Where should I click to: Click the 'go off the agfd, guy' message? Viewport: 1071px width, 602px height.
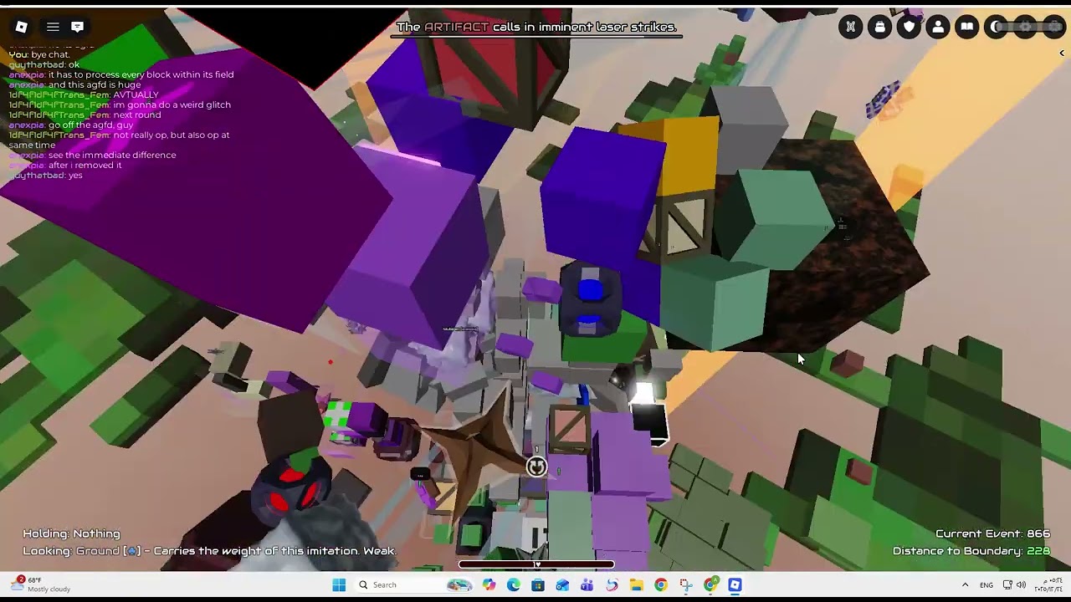(71, 125)
